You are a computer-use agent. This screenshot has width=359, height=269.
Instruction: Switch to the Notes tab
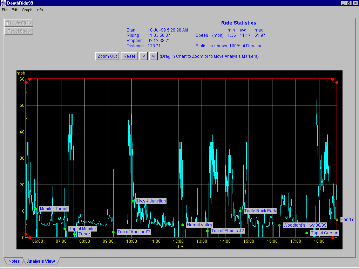tap(14, 261)
